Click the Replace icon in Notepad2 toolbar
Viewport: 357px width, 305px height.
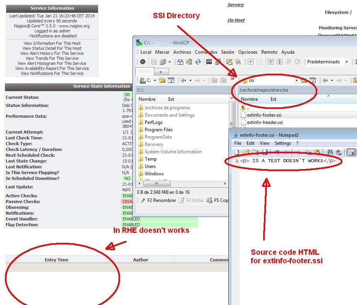[x=338, y=152]
